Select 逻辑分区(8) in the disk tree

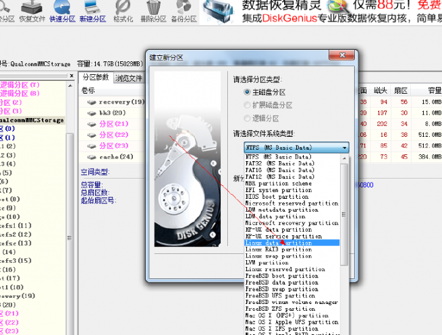[20, 94]
